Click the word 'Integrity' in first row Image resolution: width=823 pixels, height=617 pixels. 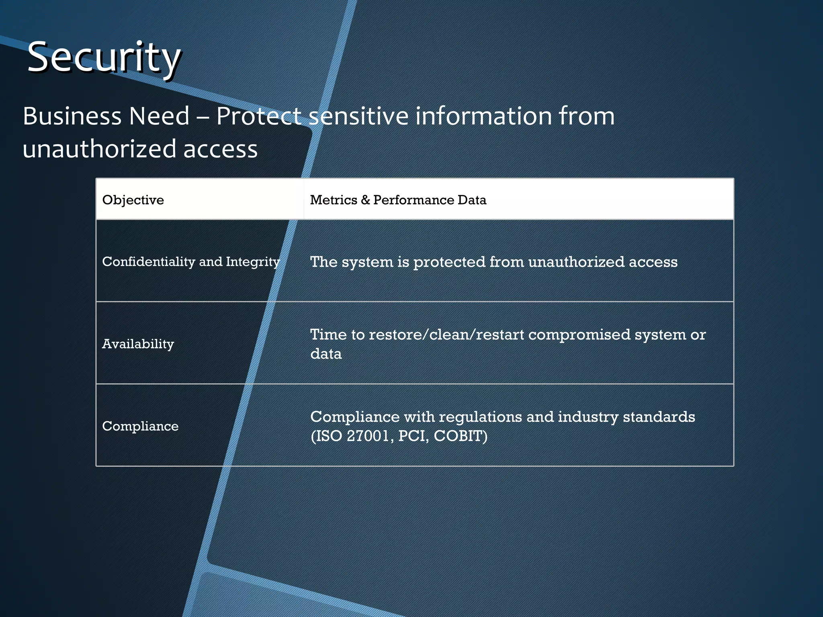252,262
